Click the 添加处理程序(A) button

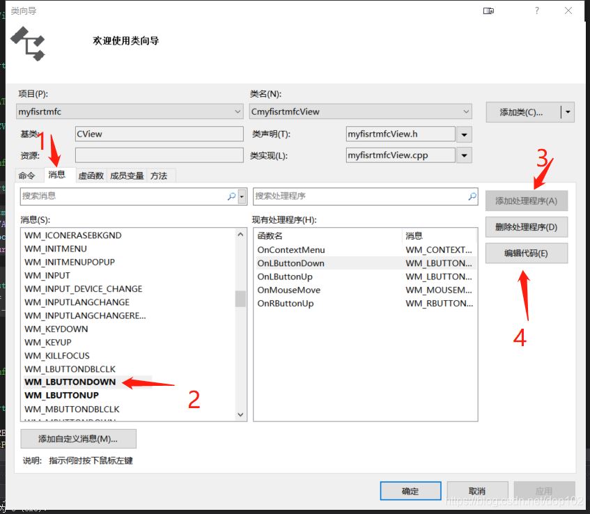[x=527, y=201]
